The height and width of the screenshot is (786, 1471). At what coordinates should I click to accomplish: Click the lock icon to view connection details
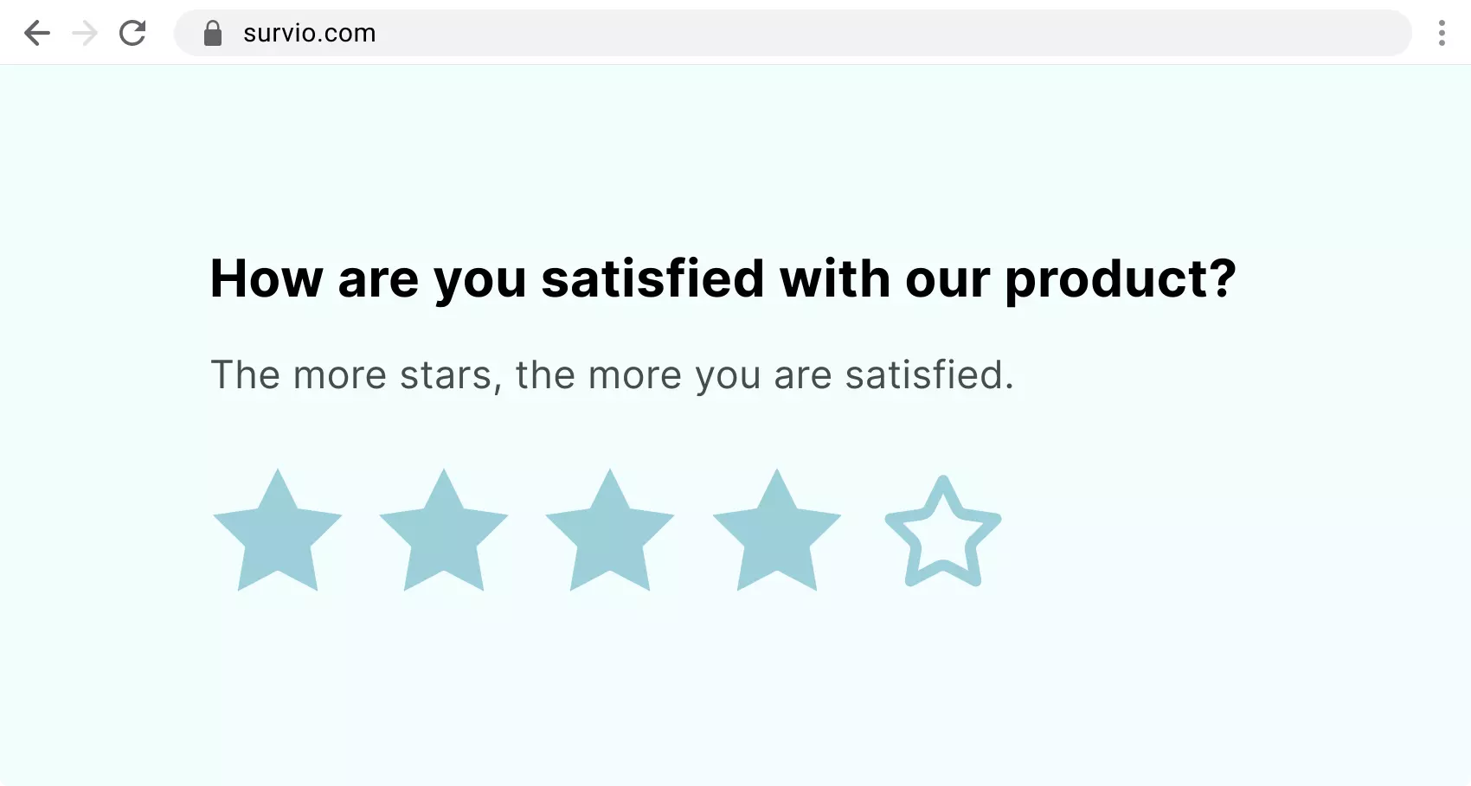(x=213, y=33)
